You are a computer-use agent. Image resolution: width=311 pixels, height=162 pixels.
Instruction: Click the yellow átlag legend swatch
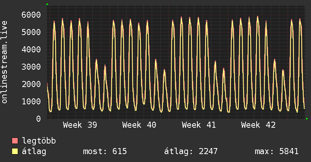(x=15, y=151)
